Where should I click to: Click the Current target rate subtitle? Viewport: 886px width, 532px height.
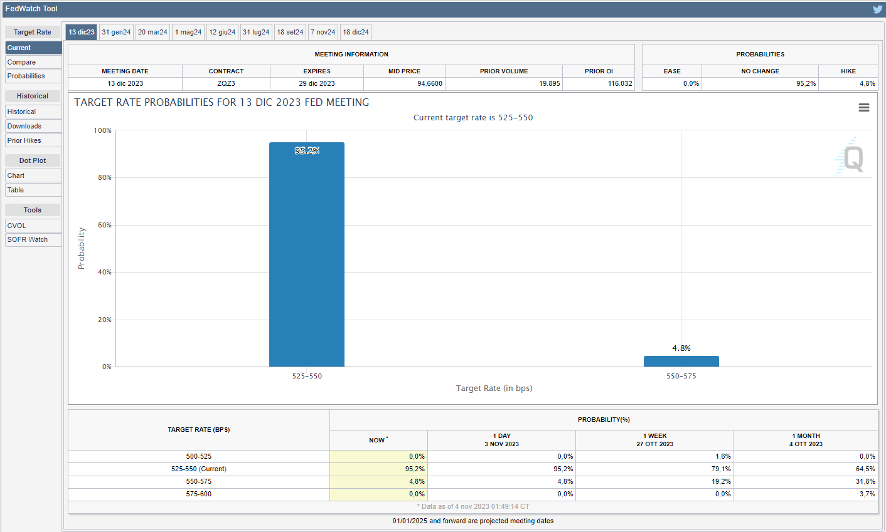tap(473, 118)
